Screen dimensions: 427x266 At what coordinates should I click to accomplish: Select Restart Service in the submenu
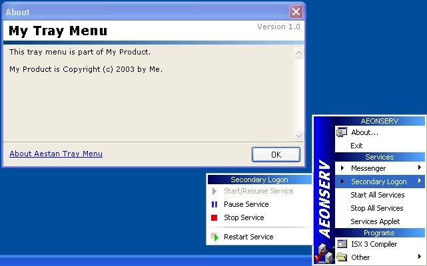pos(260,237)
